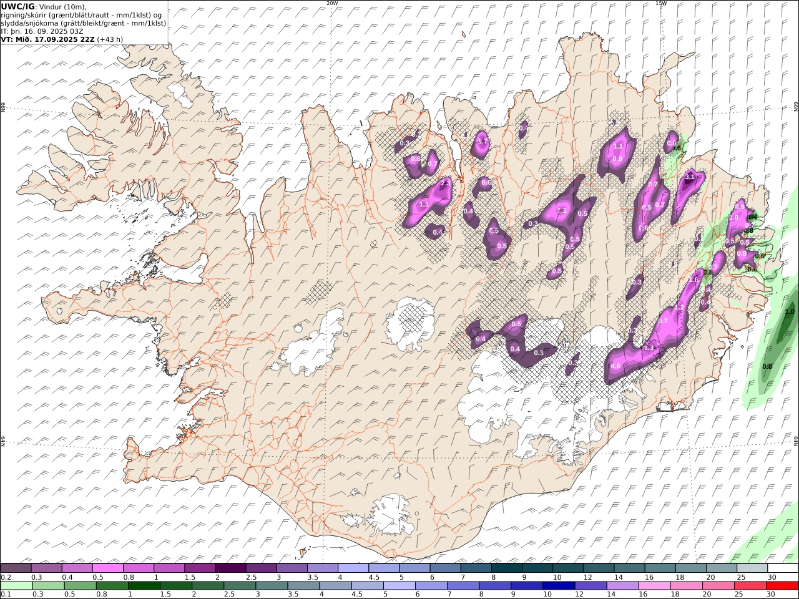This screenshot has width=799, height=599.
Task: Click the light purple 14–16 rain legend swatch
Action: point(622,586)
